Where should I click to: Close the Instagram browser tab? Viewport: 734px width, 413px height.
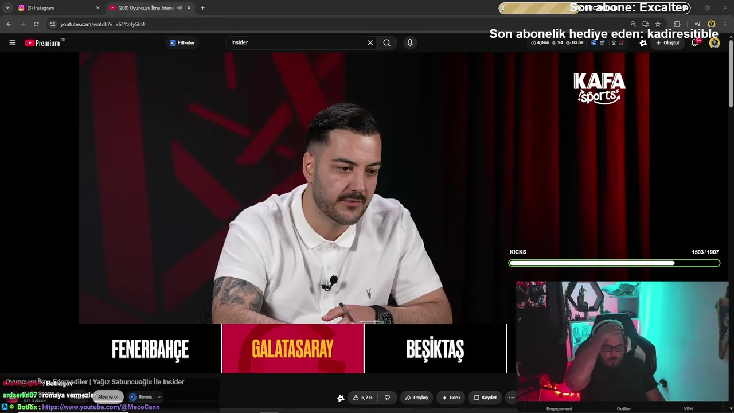click(x=97, y=8)
